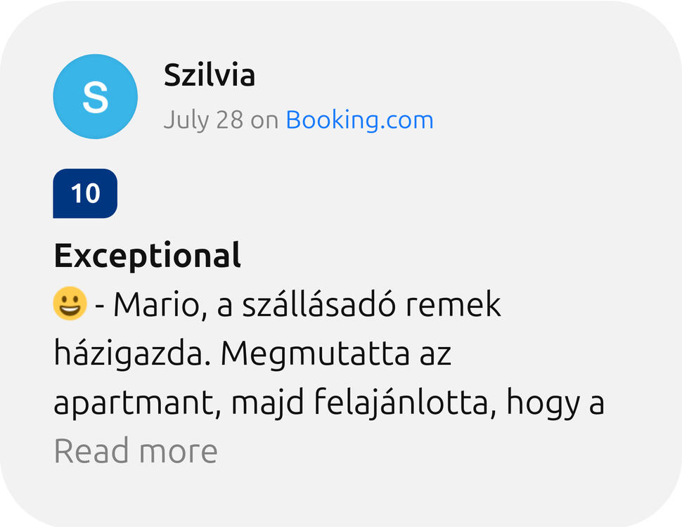
Task: Click the reviewer name Szilvia
Action: 209,75
